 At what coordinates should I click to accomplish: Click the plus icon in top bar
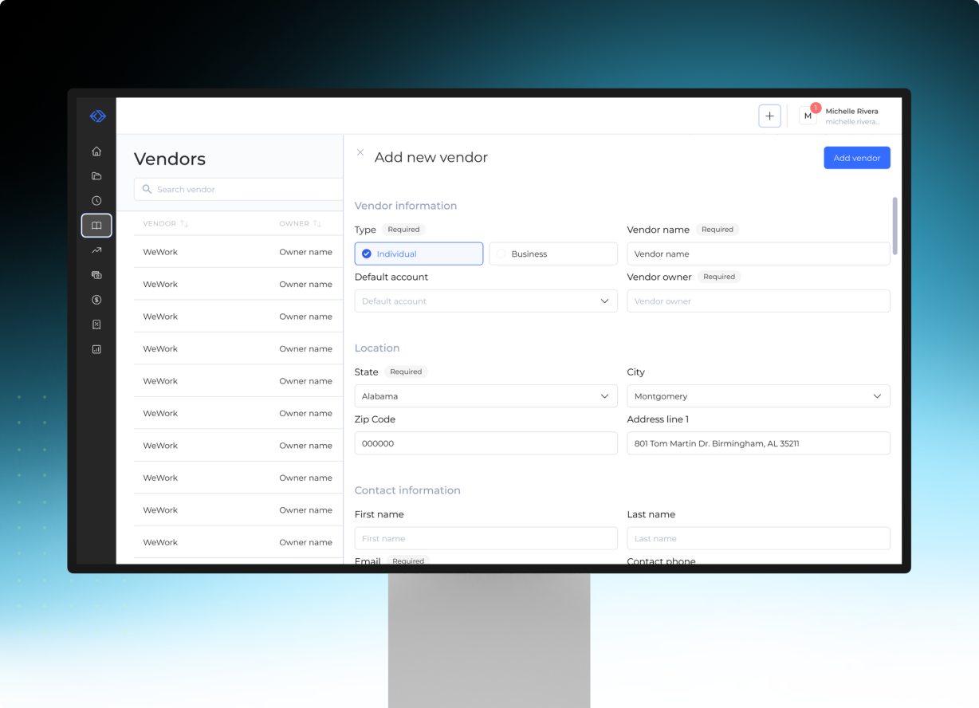pyautogui.click(x=769, y=116)
